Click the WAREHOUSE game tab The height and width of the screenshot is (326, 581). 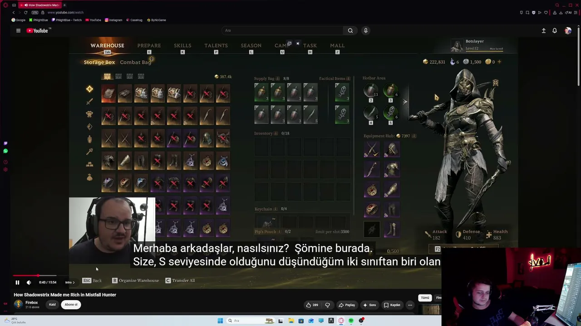click(107, 45)
